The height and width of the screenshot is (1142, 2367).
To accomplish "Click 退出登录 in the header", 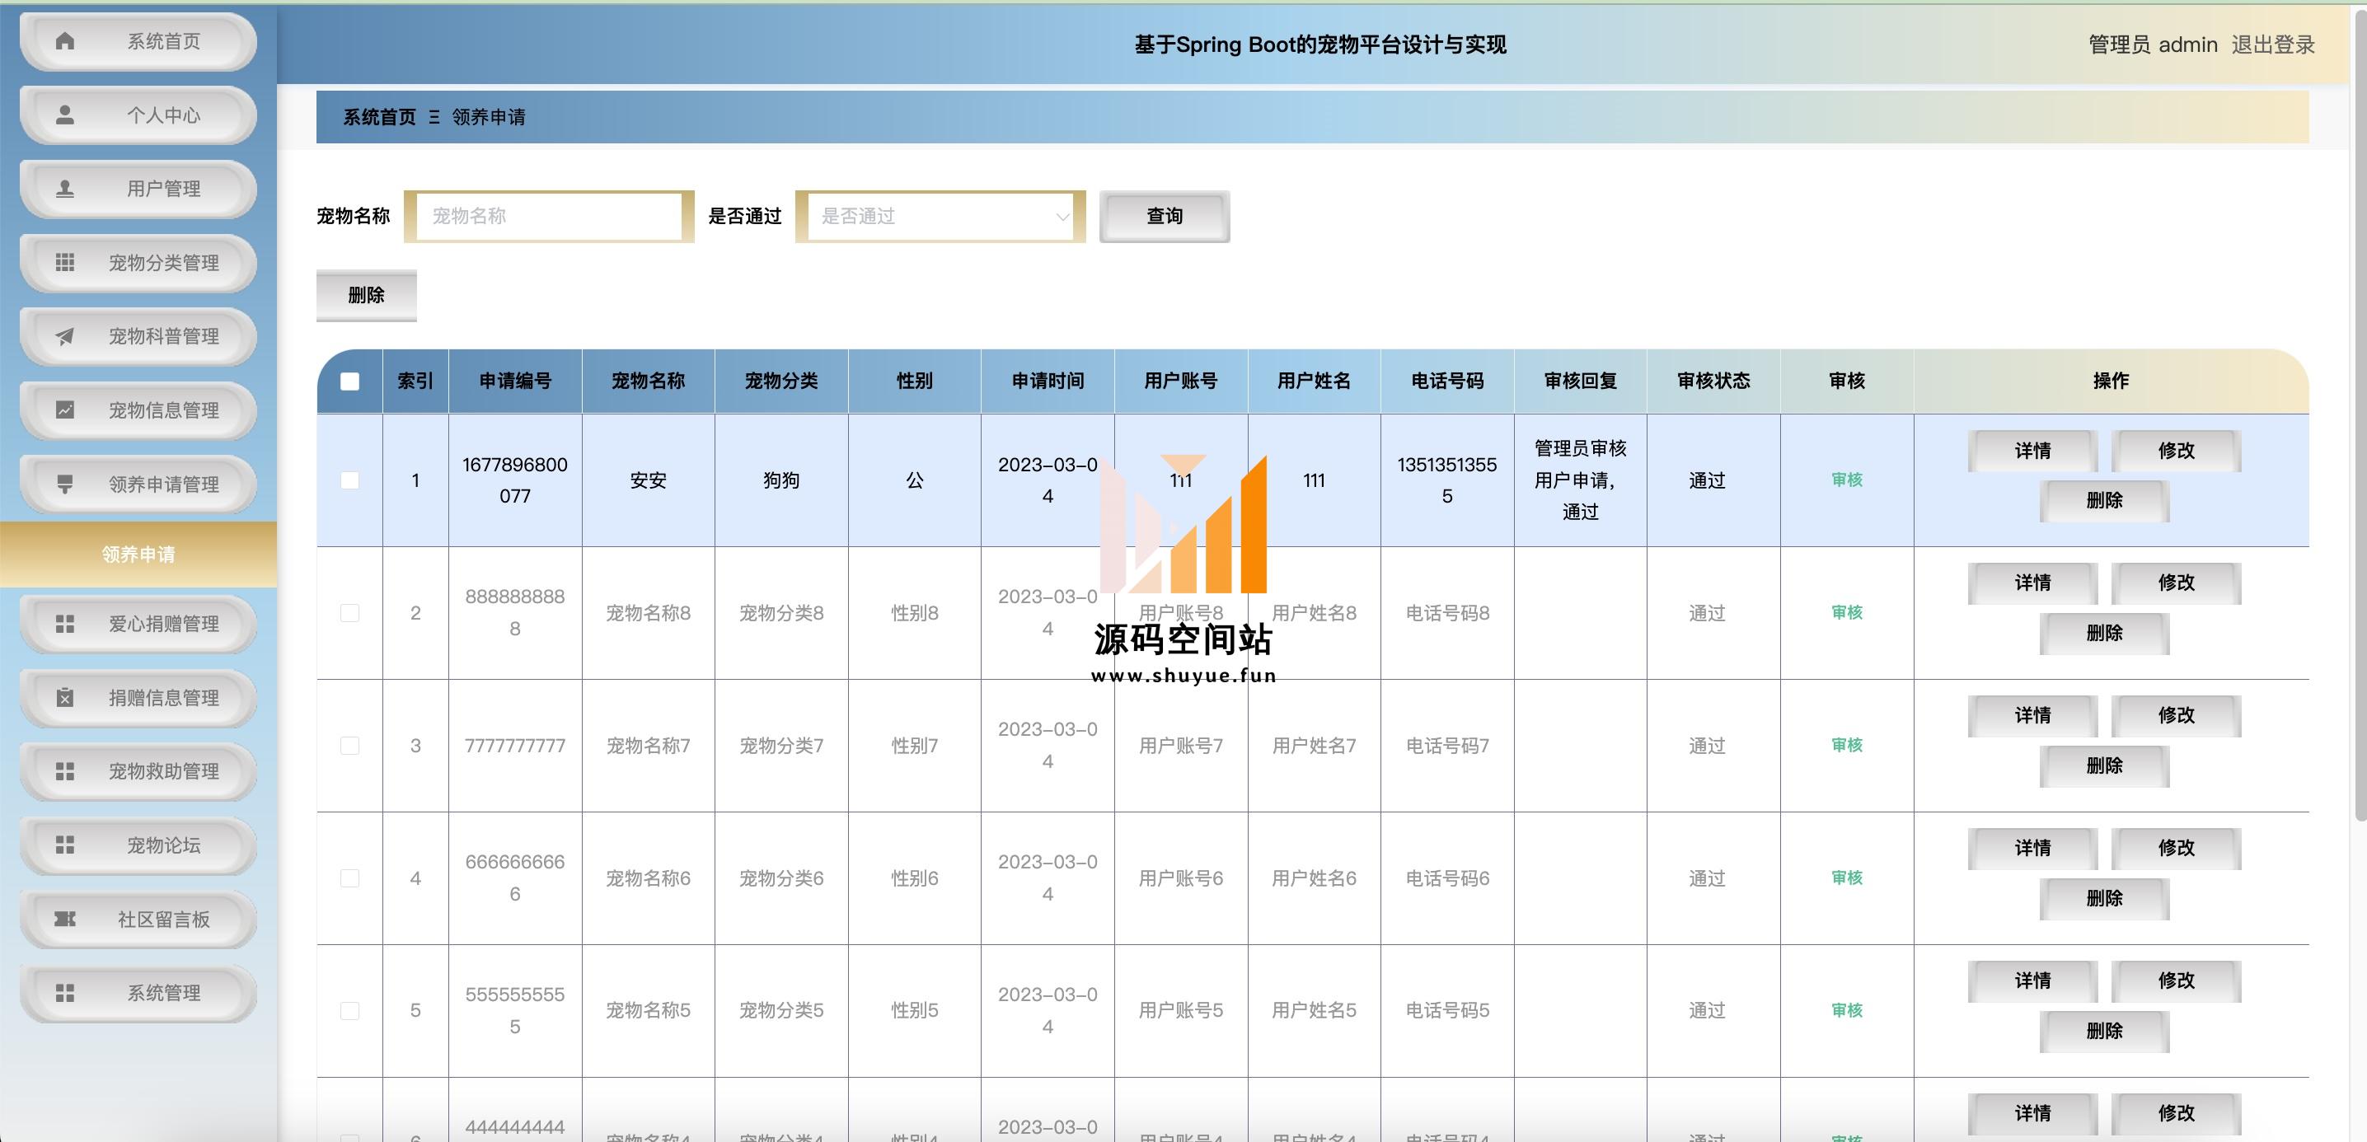I will (x=2272, y=45).
